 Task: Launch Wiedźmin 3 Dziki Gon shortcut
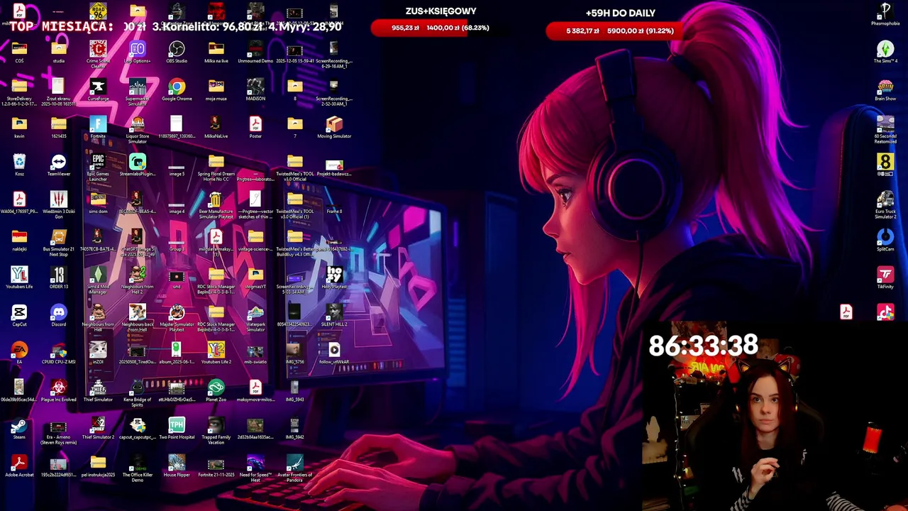pyautogui.click(x=59, y=204)
